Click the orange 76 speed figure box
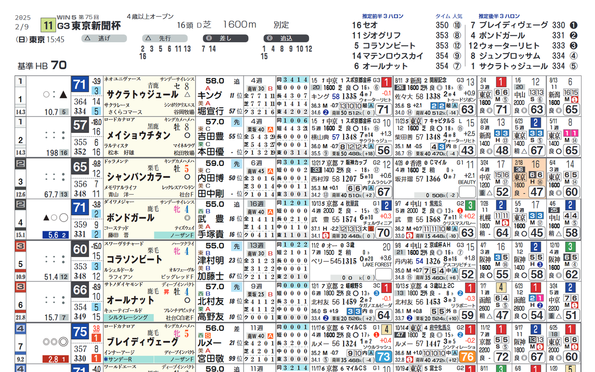The image size is (595, 372). point(467,357)
